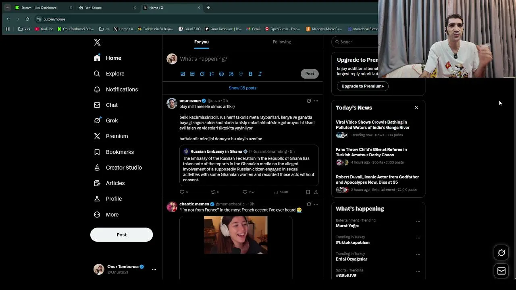Click the X Search box
This screenshot has height=290, width=516.
coord(355,42)
